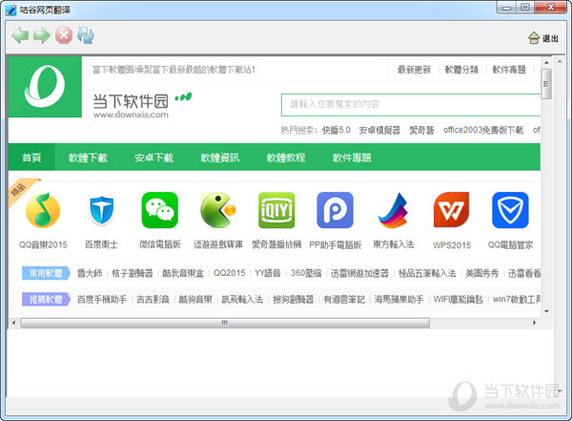The image size is (572, 421).
Task: Click the www.downxia.com site address text
Action: click(131, 115)
